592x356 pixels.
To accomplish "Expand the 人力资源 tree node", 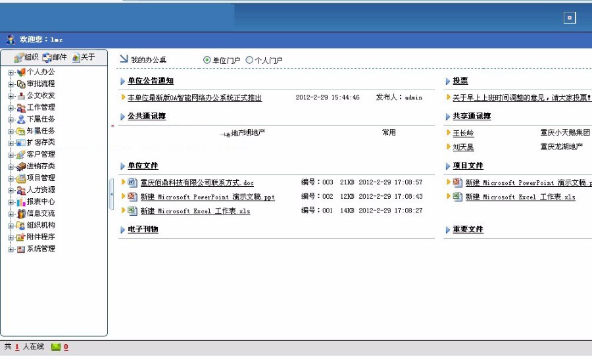I will tap(11, 191).
